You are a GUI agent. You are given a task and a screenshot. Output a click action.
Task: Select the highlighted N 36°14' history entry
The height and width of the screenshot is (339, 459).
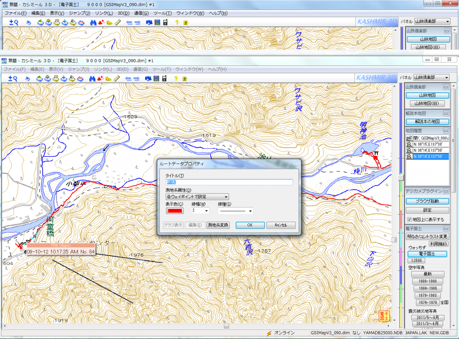(427, 156)
